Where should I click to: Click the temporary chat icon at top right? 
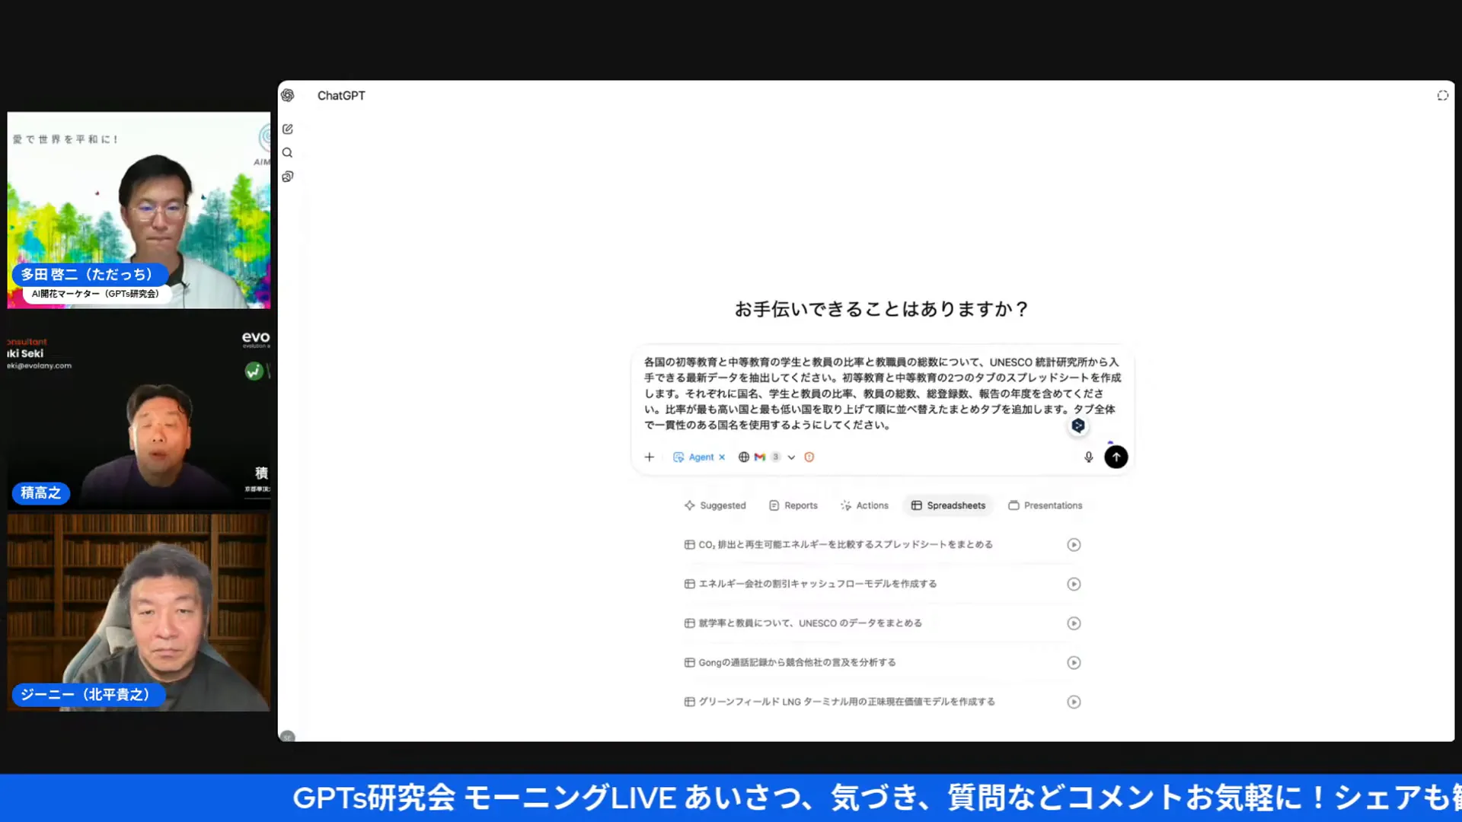[x=1442, y=95]
